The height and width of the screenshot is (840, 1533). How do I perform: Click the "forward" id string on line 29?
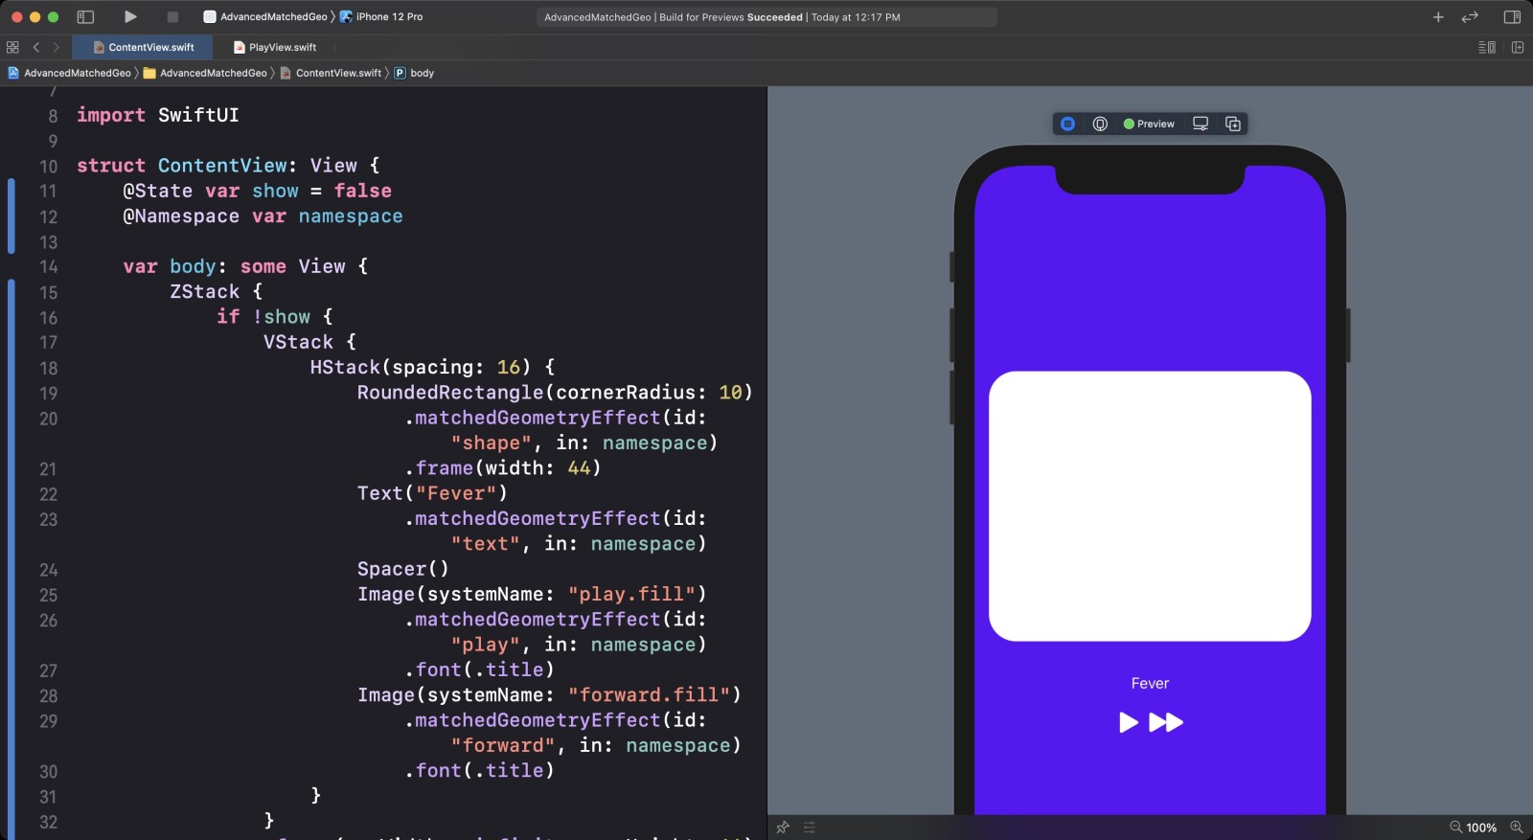tap(503, 745)
